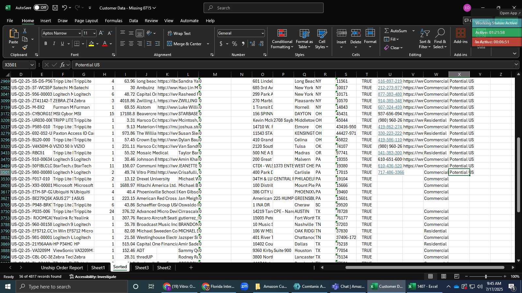Screen dimensions: 522x293
Task: Select the Sheet3 tab
Action: point(142,268)
